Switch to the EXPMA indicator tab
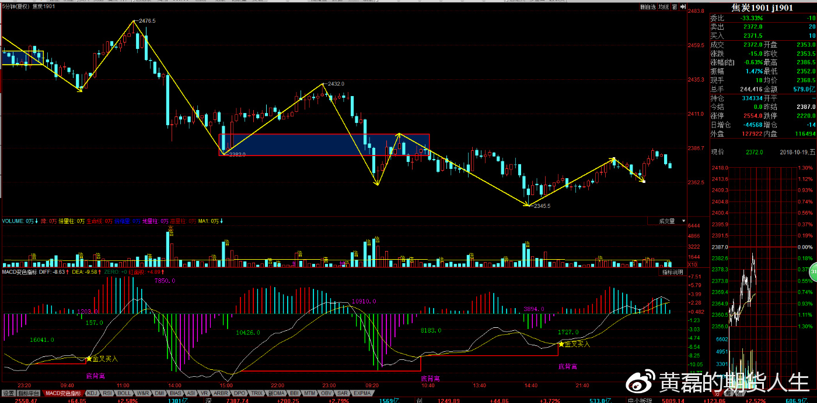This screenshot has width=817, height=403. pyautogui.click(x=362, y=393)
